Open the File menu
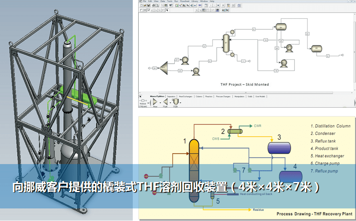356x221 pixels. (x=144, y=2)
